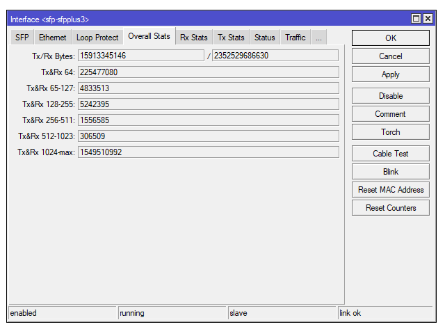Click the 'Tx&Rx 1024-max:' label

point(46,152)
